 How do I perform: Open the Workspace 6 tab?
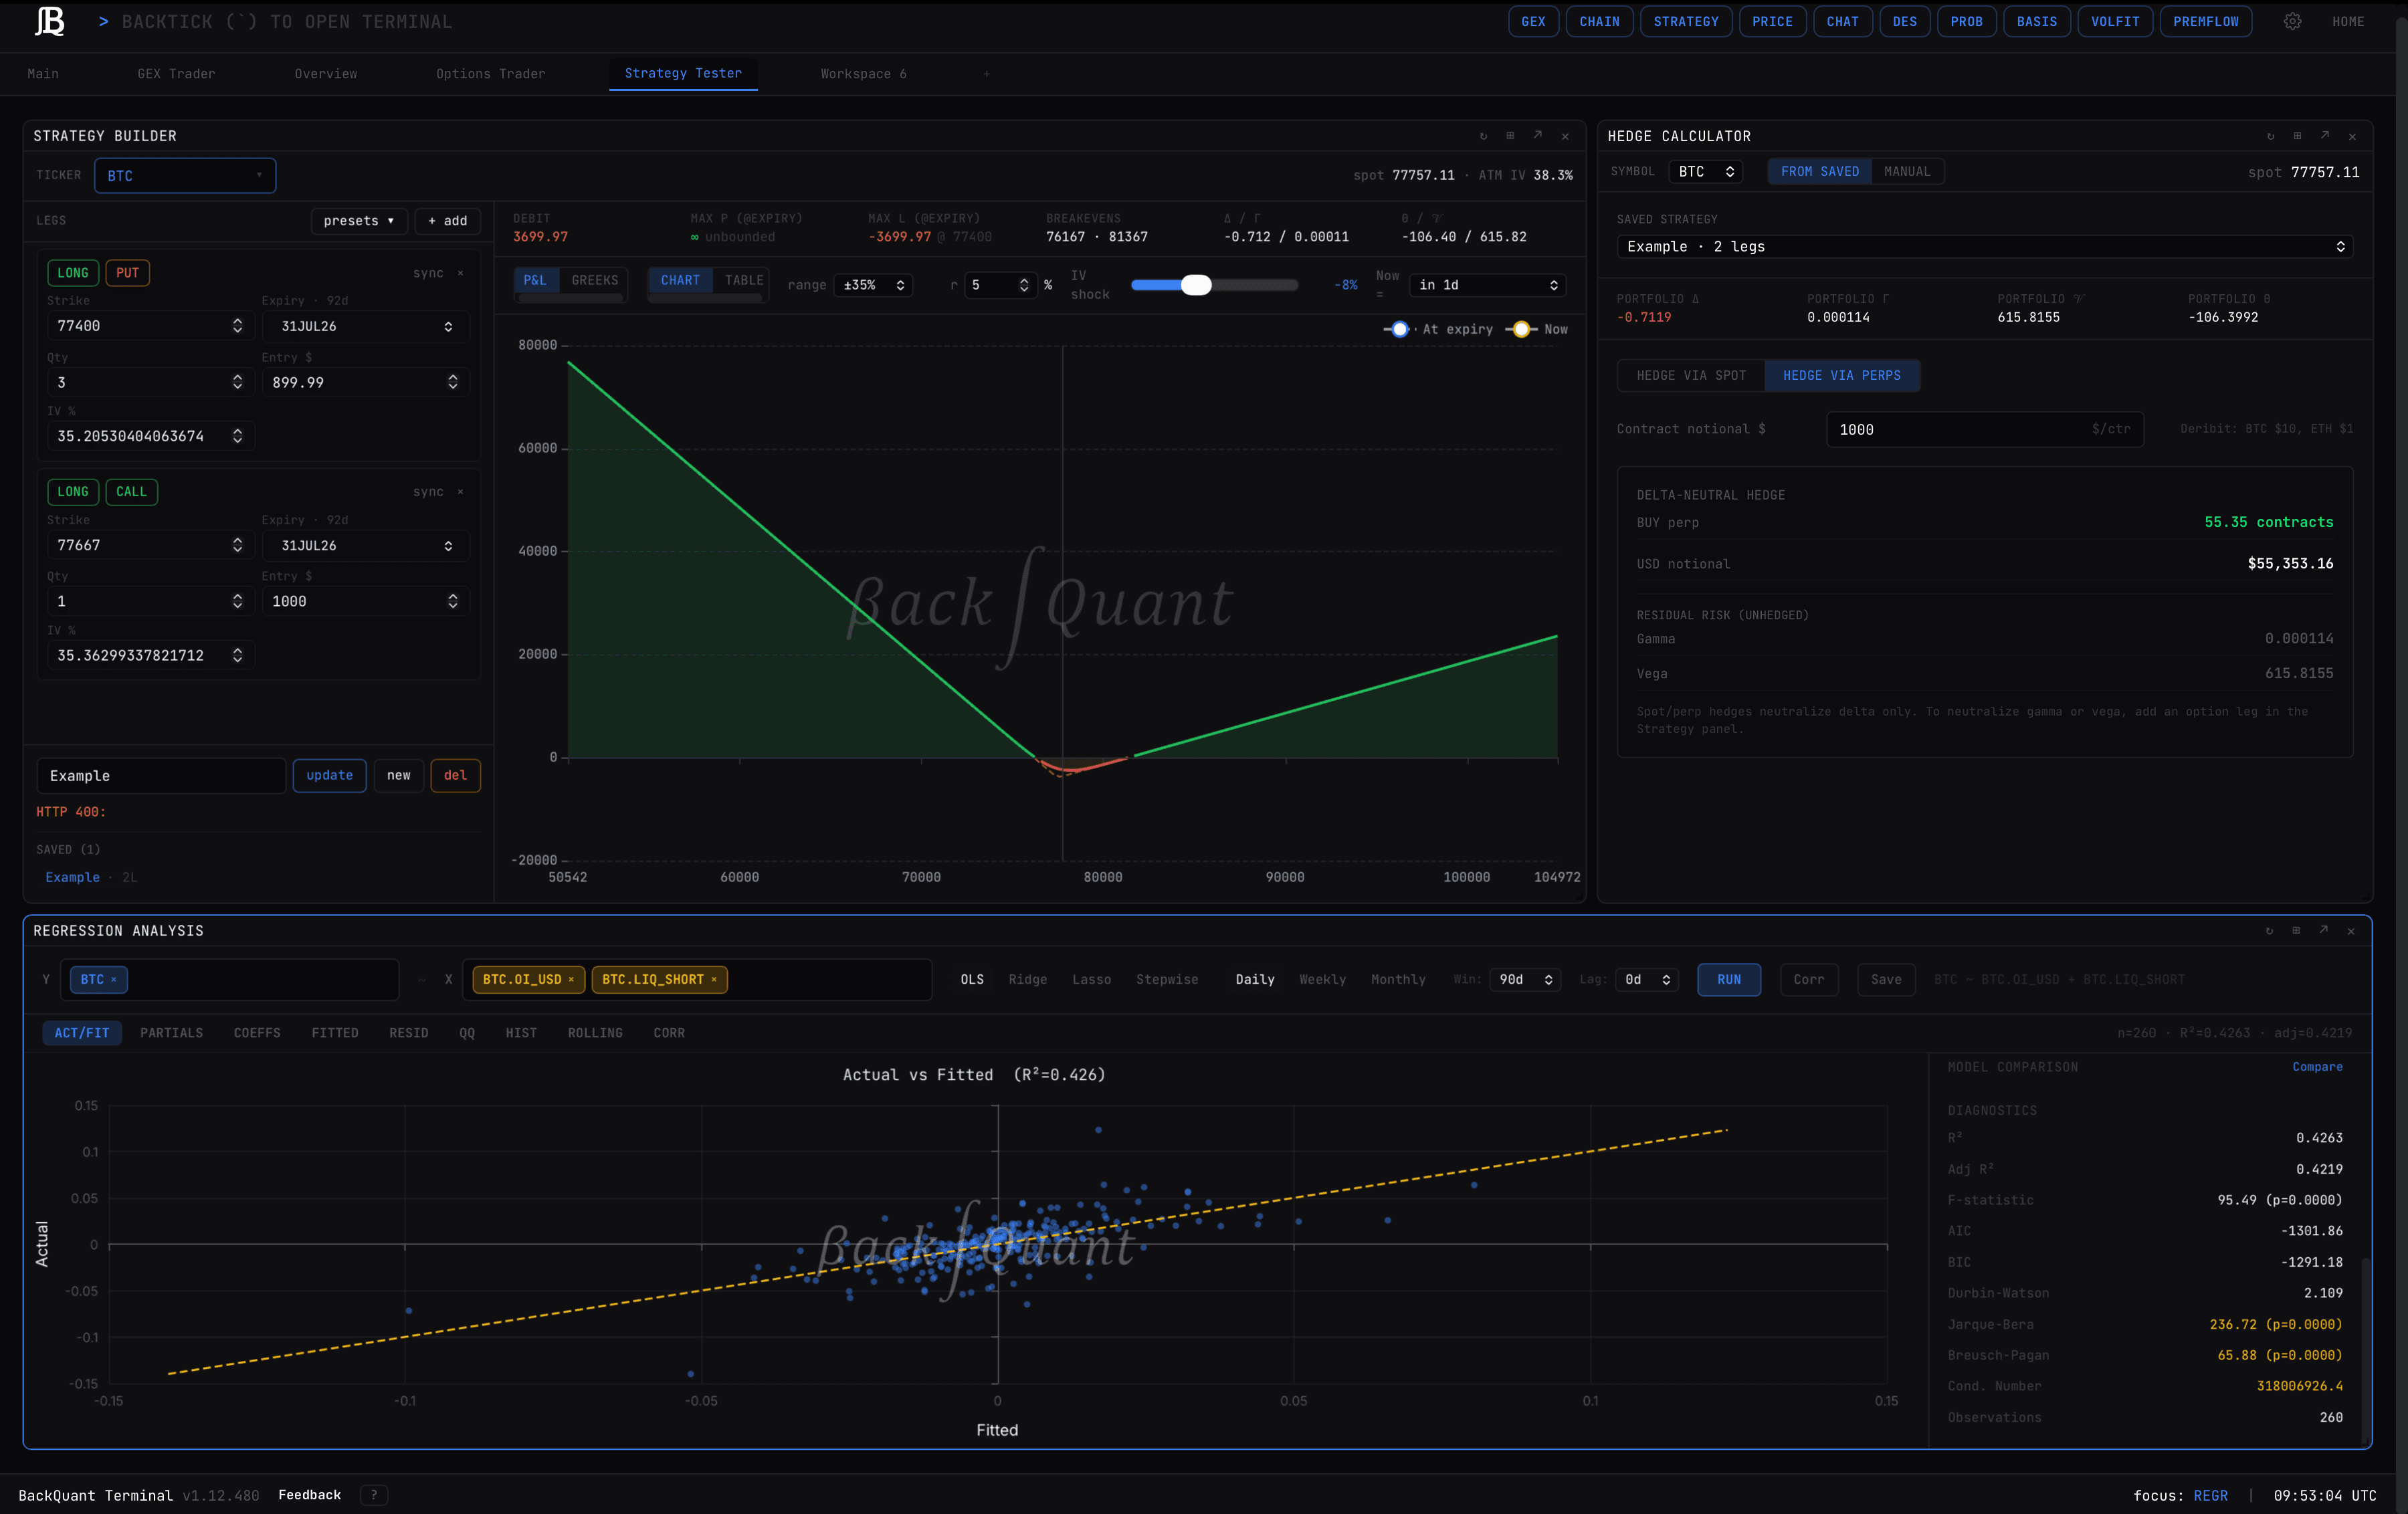(x=863, y=74)
